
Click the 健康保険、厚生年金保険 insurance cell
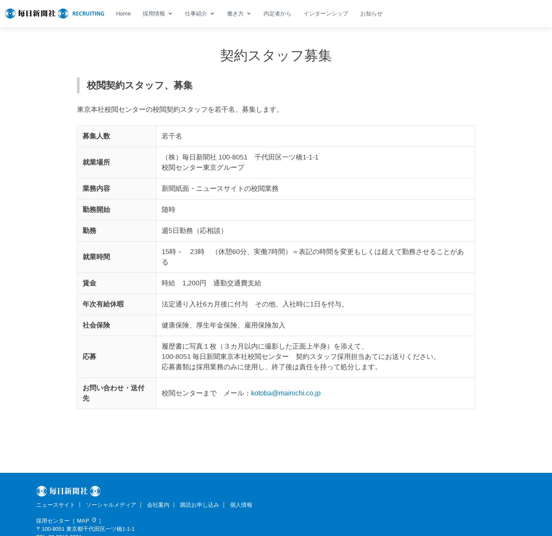[316, 325]
